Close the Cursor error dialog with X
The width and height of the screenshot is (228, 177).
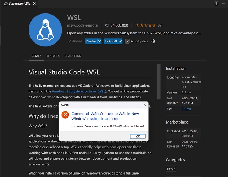(x=145, y=105)
